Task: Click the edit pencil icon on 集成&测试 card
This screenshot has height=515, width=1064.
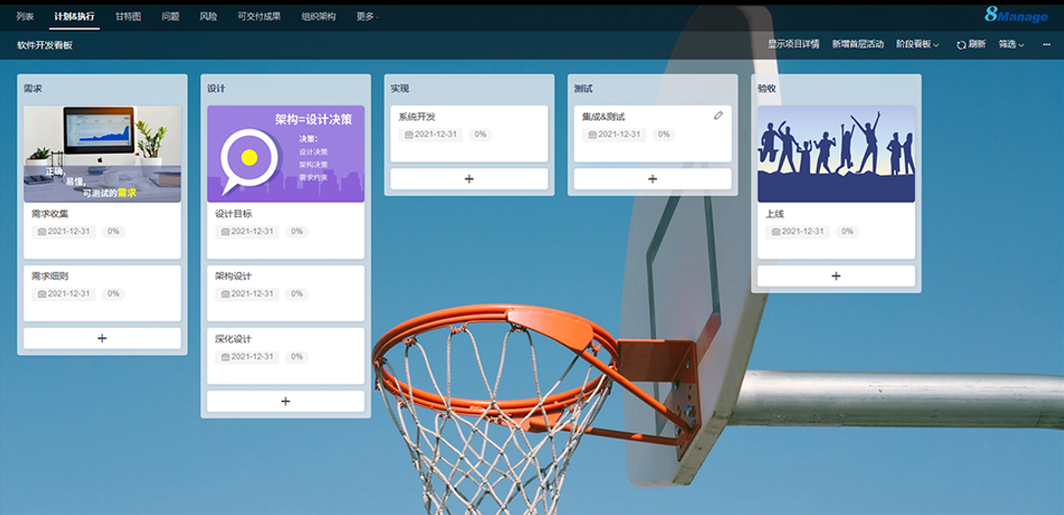Action: pyautogui.click(x=718, y=116)
